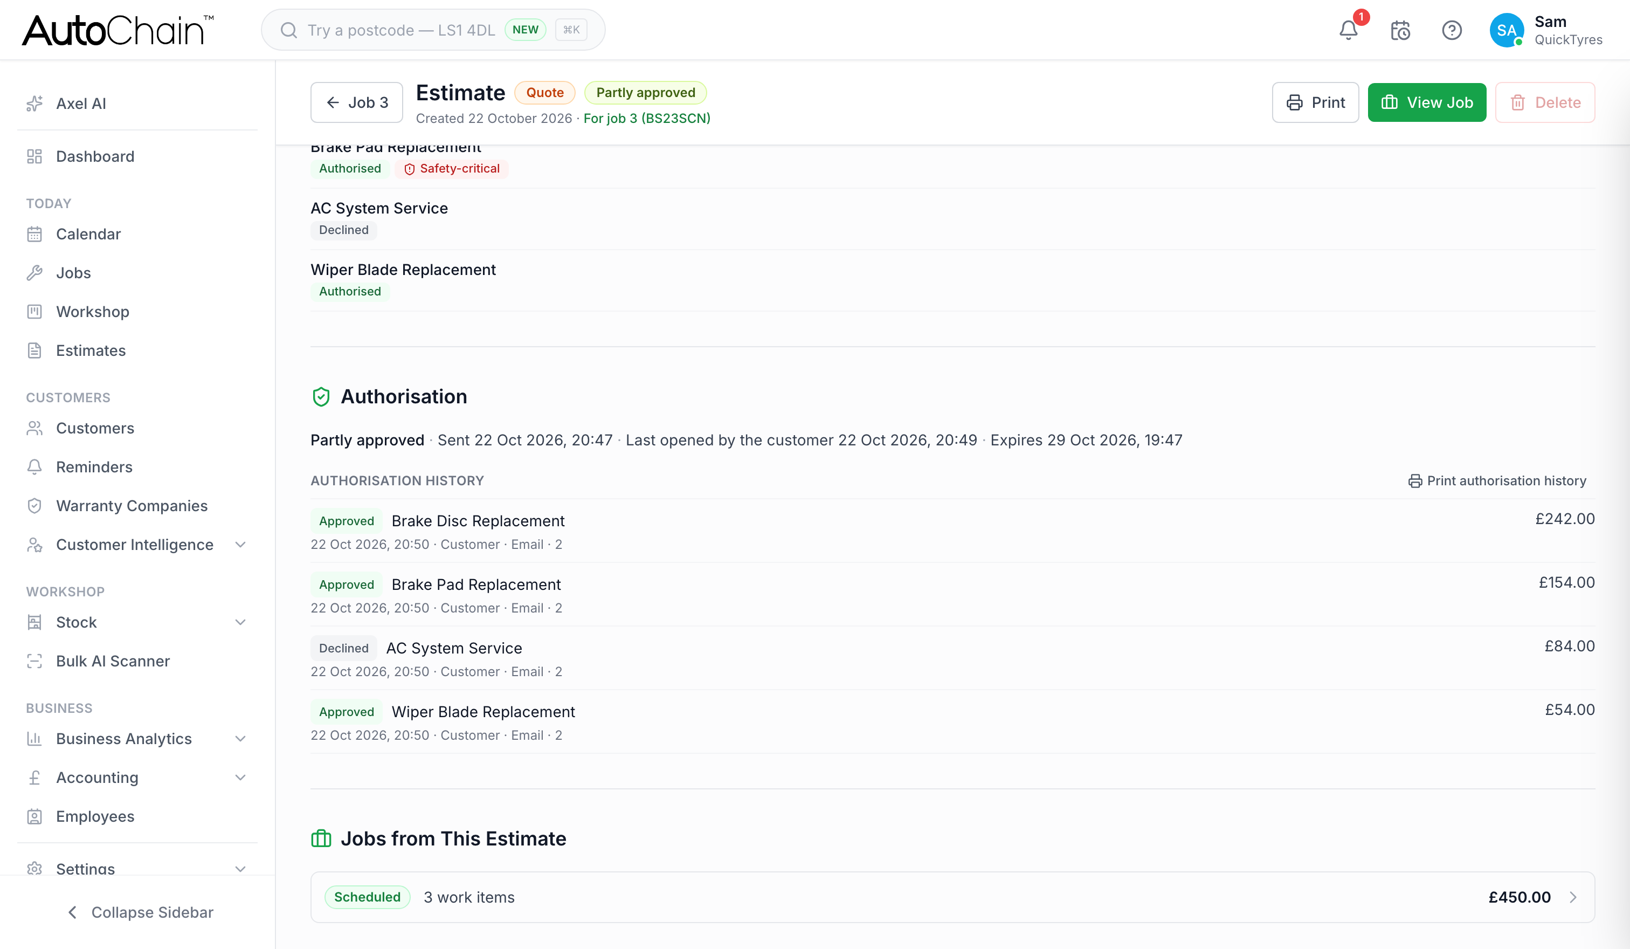Image resolution: width=1630 pixels, height=949 pixels.
Task: Click the search magnifier icon
Action: click(x=288, y=30)
